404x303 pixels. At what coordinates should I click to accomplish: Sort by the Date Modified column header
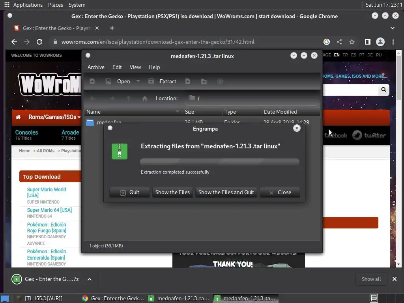coord(291,112)
